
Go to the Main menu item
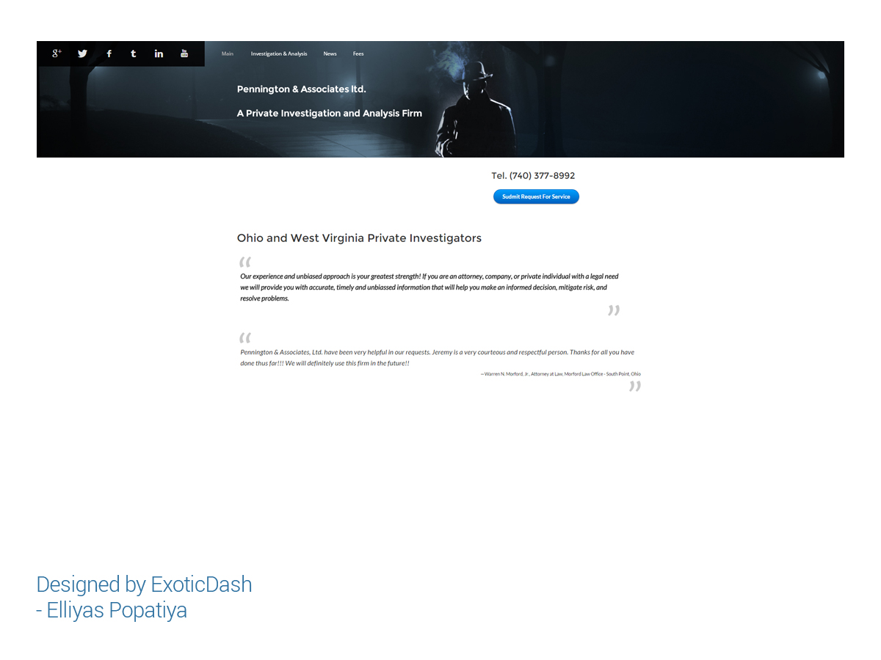pos(228,54)
